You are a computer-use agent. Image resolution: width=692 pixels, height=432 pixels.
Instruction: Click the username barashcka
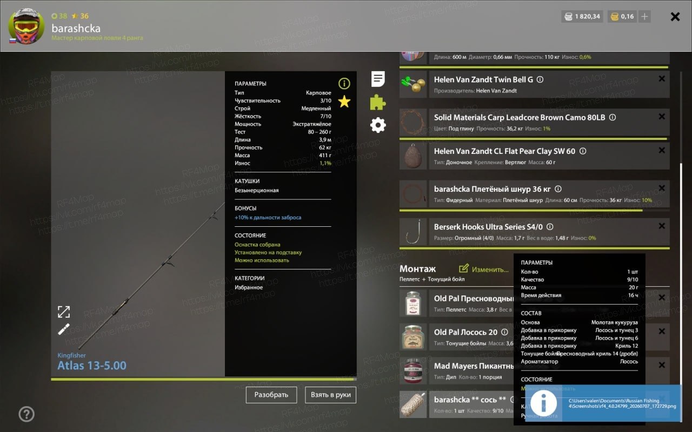pyautogui.click(x=76, y=28)
